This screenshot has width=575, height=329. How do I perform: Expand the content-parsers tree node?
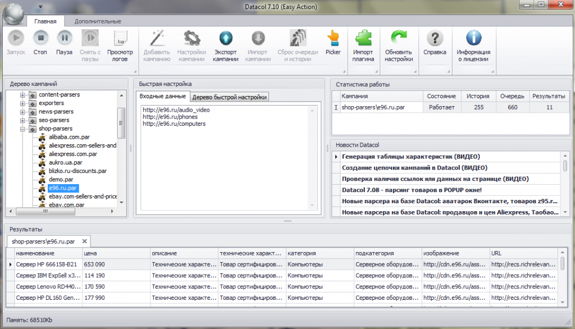pos(23,95)
